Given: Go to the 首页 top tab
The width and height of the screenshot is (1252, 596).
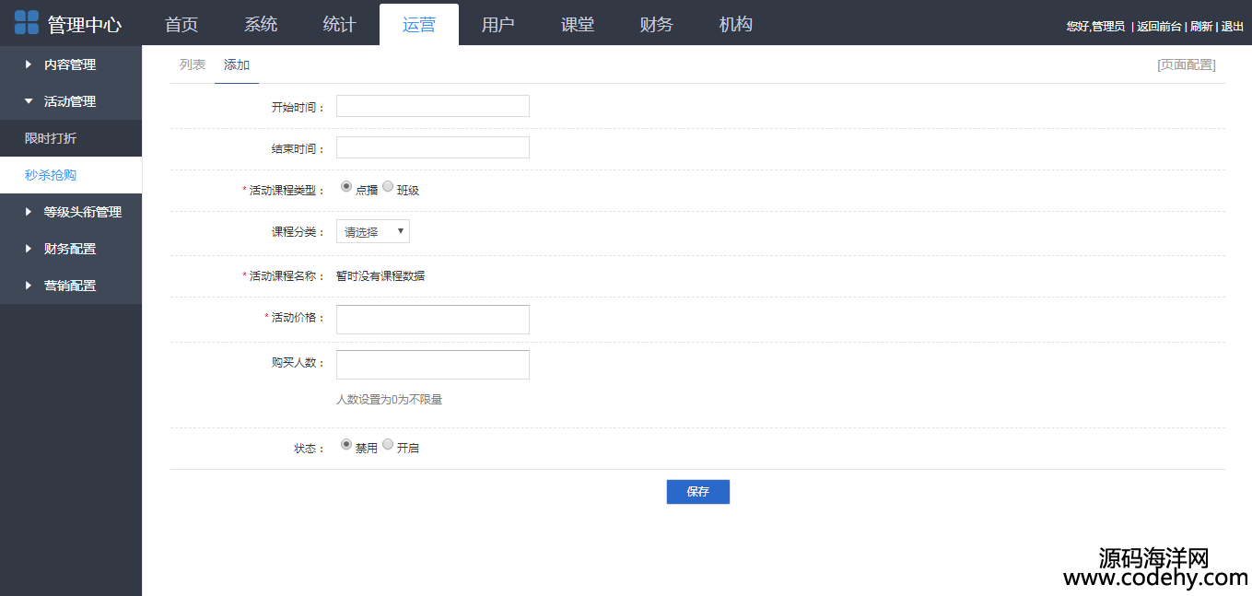Looking at the screenshot, I should click(181, 24).
